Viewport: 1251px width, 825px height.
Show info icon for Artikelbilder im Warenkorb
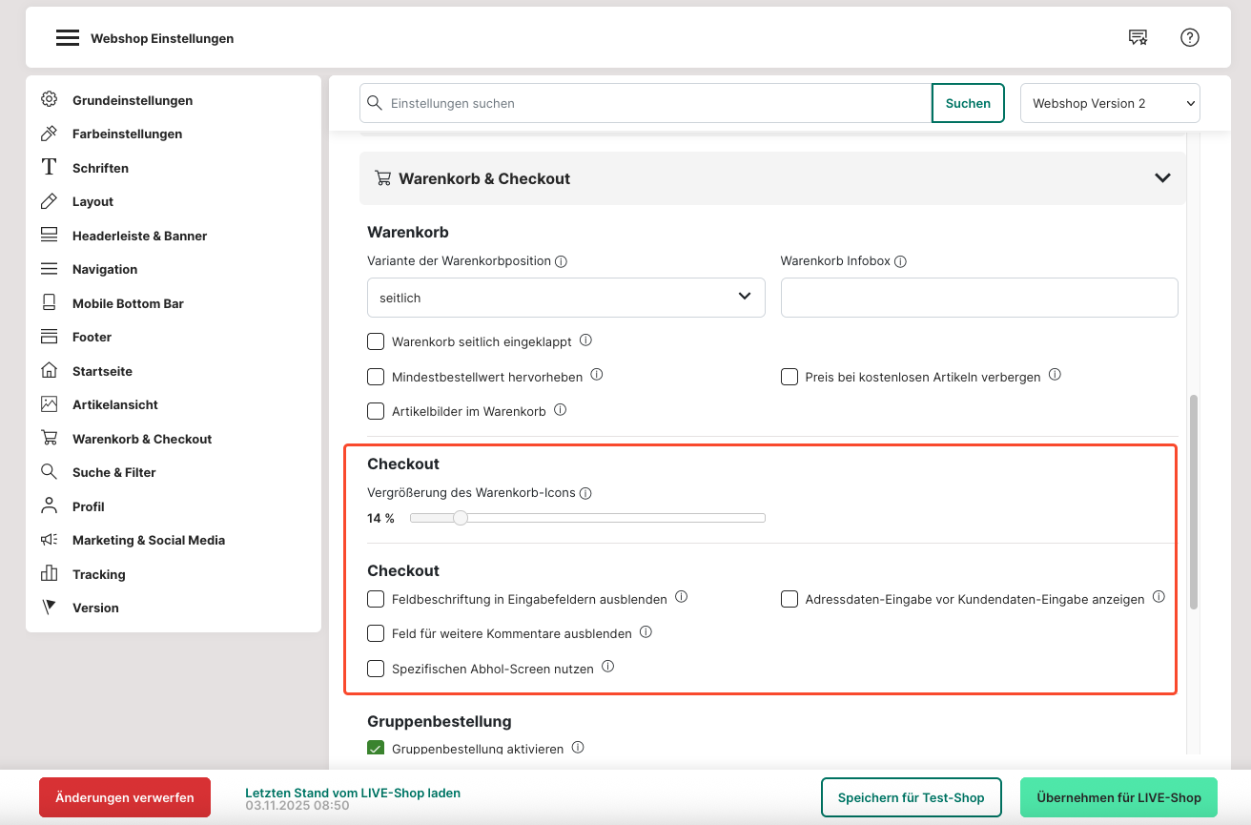click(561, 410)
